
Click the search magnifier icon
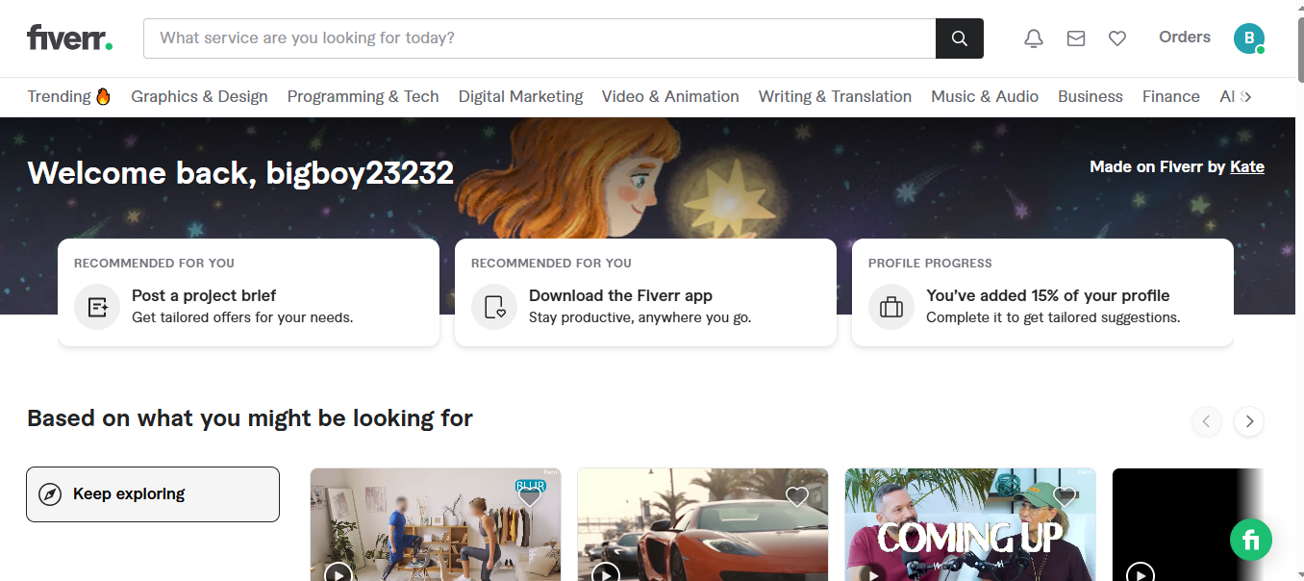(x=959, y=38)
